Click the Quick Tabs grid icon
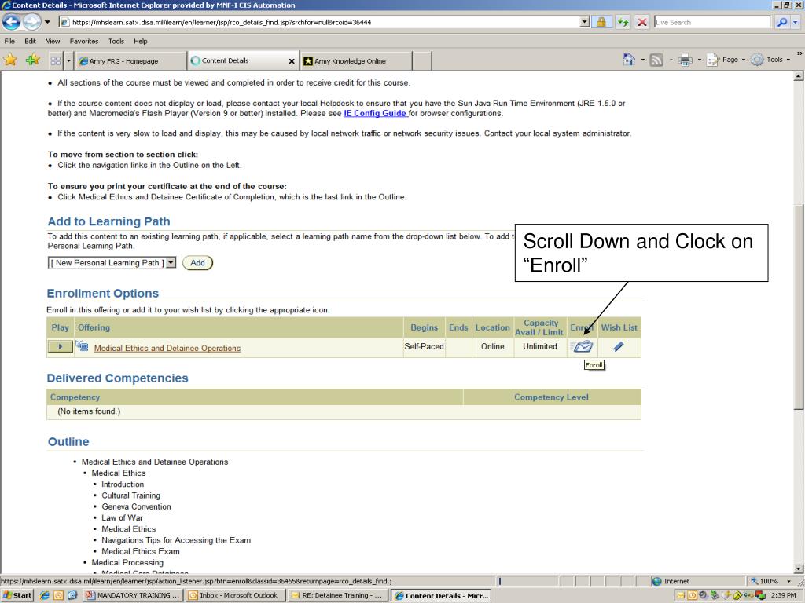The width and height of the screenshot is (805, 603). click(56, 60)
